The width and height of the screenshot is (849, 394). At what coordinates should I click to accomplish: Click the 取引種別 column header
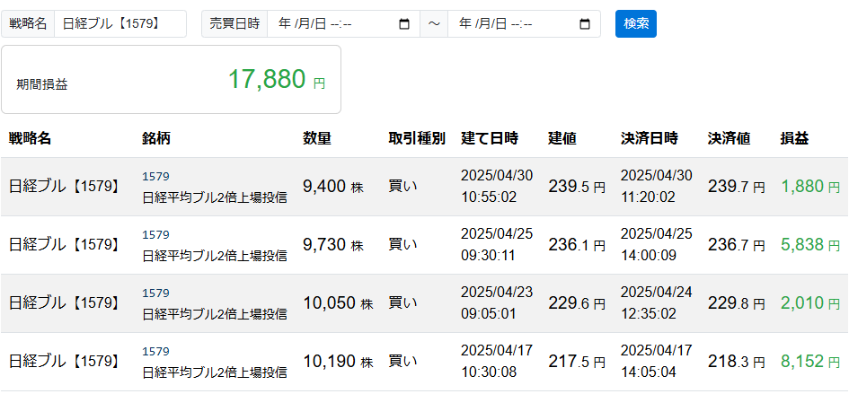(x=417, y=138)
